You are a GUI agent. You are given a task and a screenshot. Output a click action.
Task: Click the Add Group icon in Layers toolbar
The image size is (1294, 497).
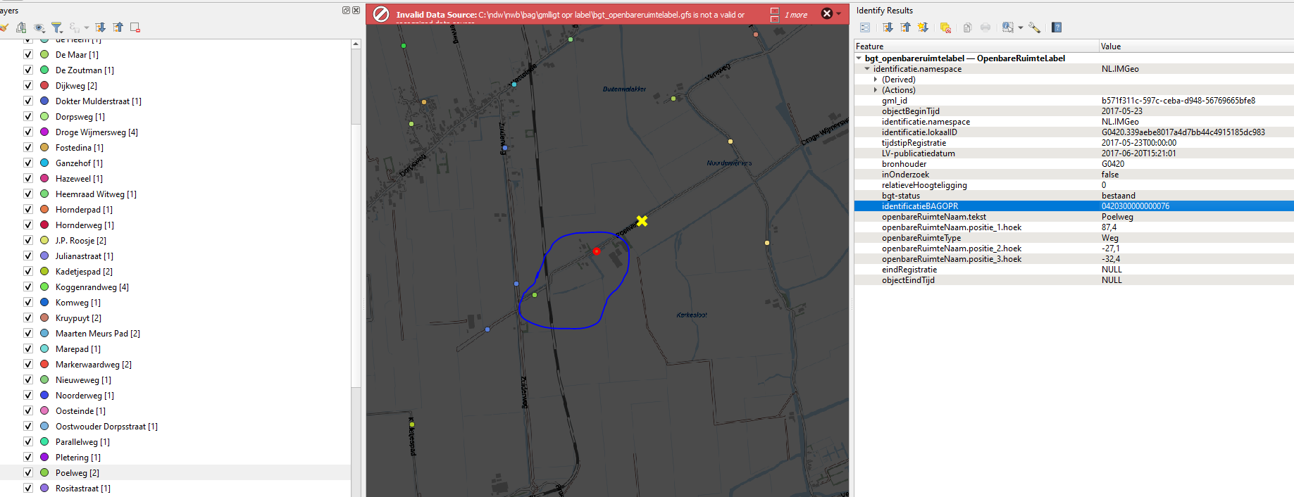(21, 27)
